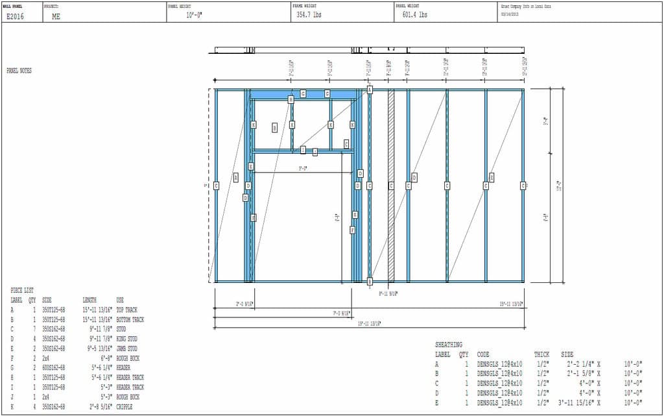Click sheathing size 2'-2 1/4"
Screen dimensions: 664x416
tap(580, 364)
